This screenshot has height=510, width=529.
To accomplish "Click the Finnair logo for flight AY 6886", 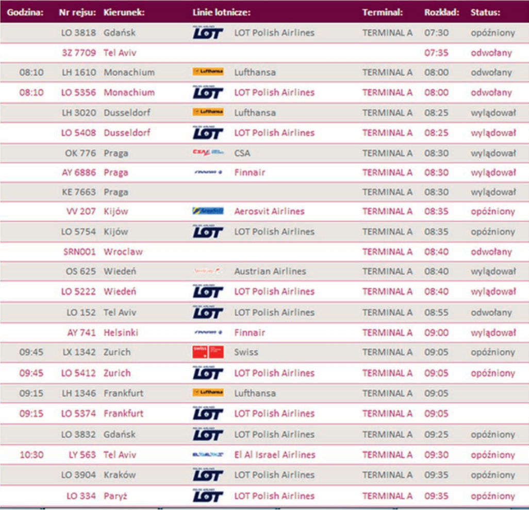I will (x=208, y=172).
